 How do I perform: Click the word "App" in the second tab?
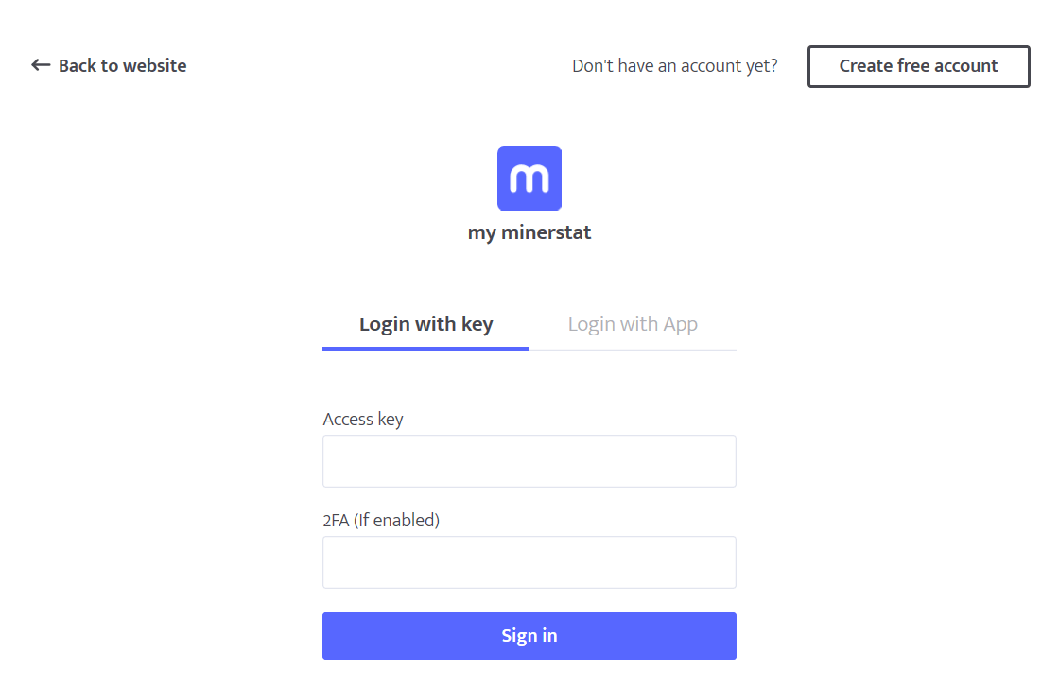(680, 325)
